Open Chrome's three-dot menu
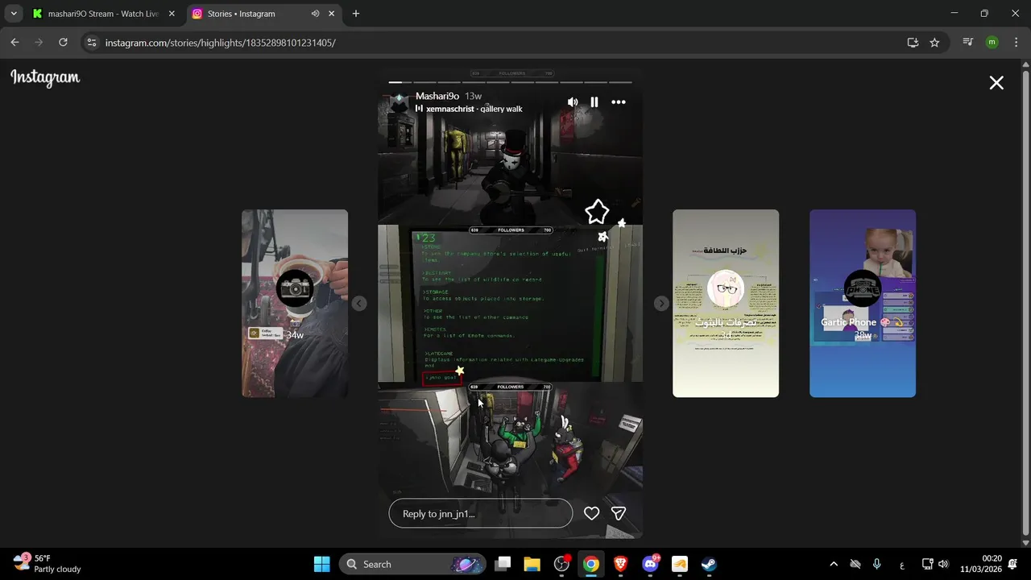This screenshot has width=1031, height=580. [1015, 43]
